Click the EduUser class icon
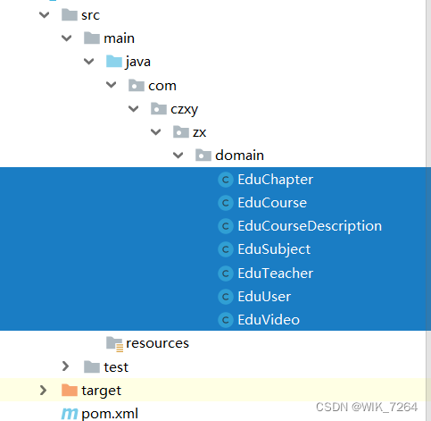Image resolution: width=431 pixels, height=421 pixels. (226, 297)
